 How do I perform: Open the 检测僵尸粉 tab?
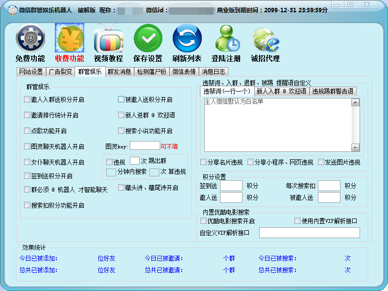pos(151,72)
